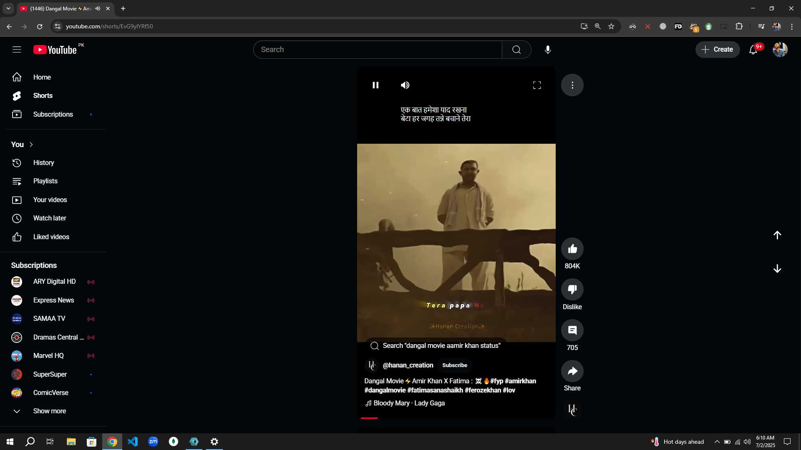Image resolution: width=801 pixels, height=450 pixels.
Task: Focus the YouTube search box
Action: (378, 50)
